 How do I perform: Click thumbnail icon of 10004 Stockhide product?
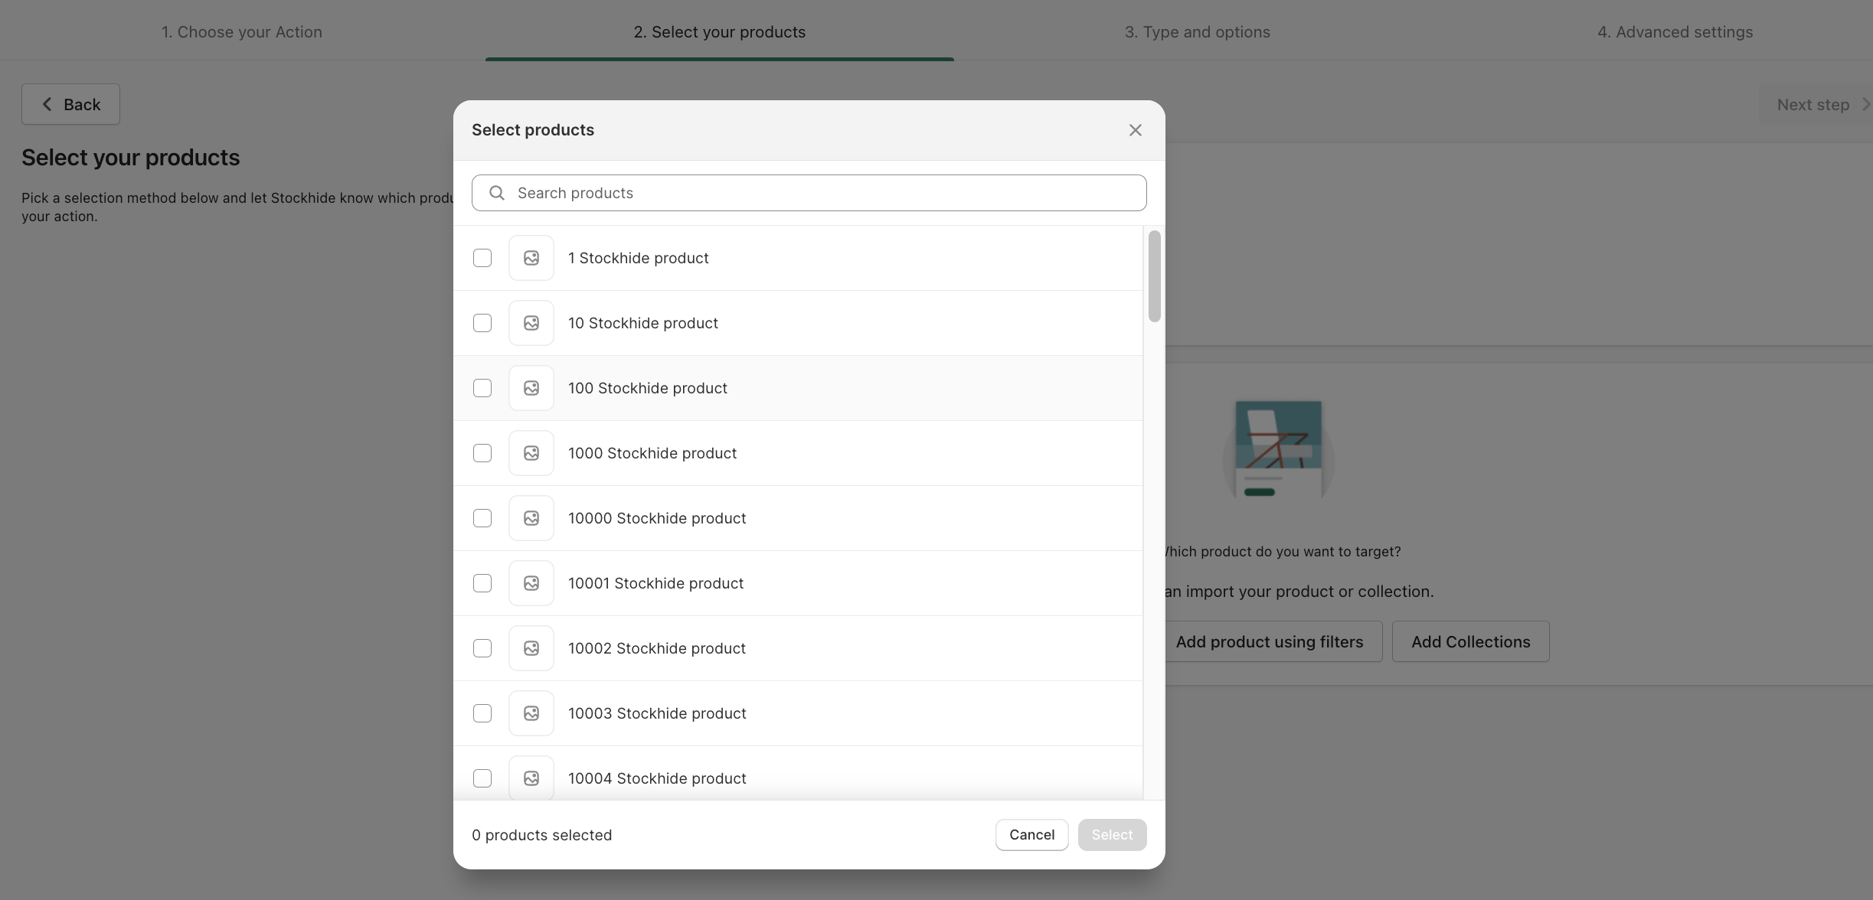(x=531, y=778)
